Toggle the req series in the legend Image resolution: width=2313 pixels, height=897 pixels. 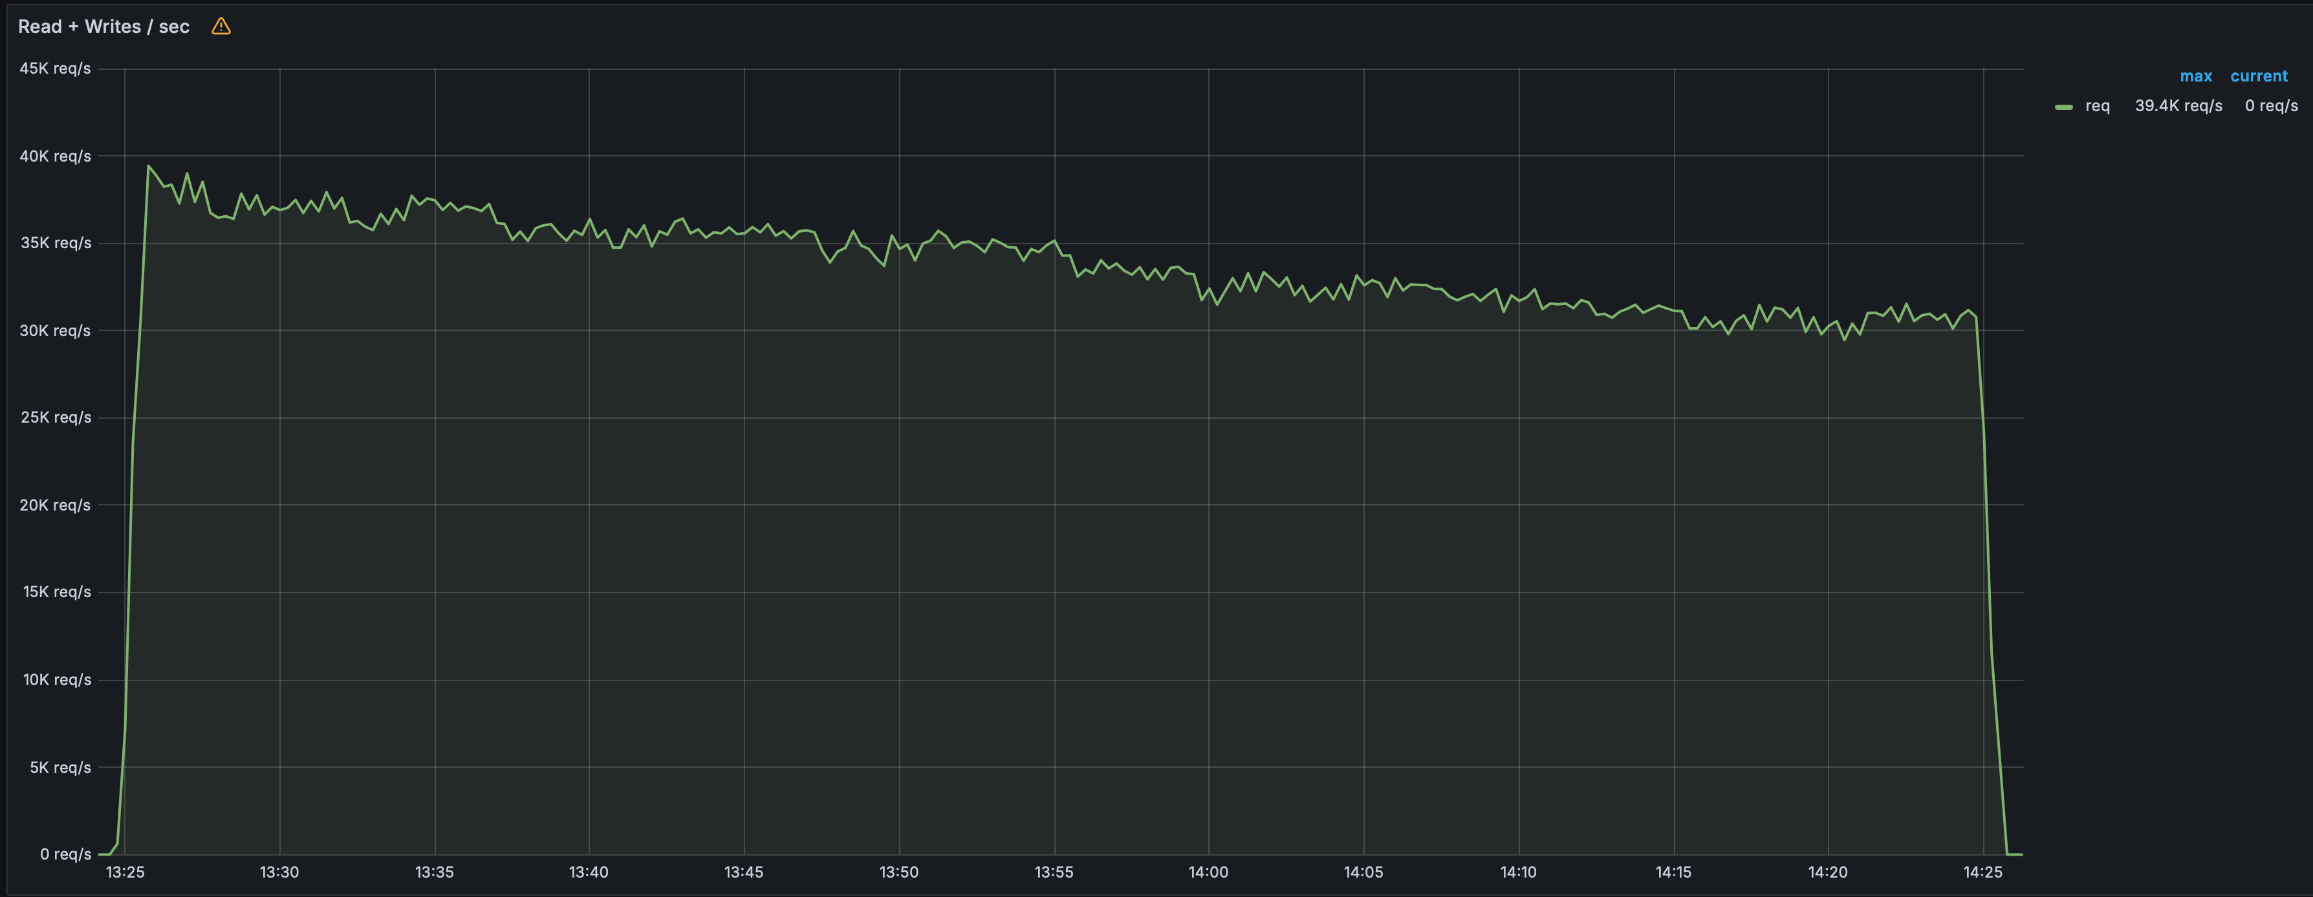(2096, 106)
